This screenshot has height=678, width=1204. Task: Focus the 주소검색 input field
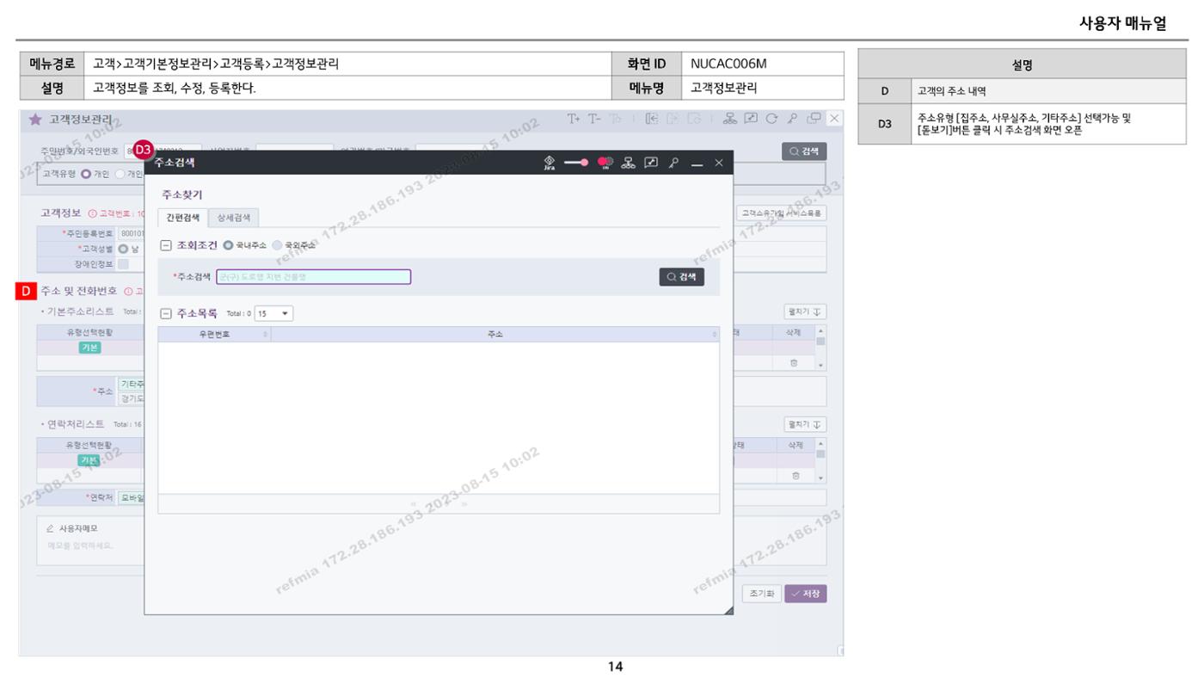(313, 277)
